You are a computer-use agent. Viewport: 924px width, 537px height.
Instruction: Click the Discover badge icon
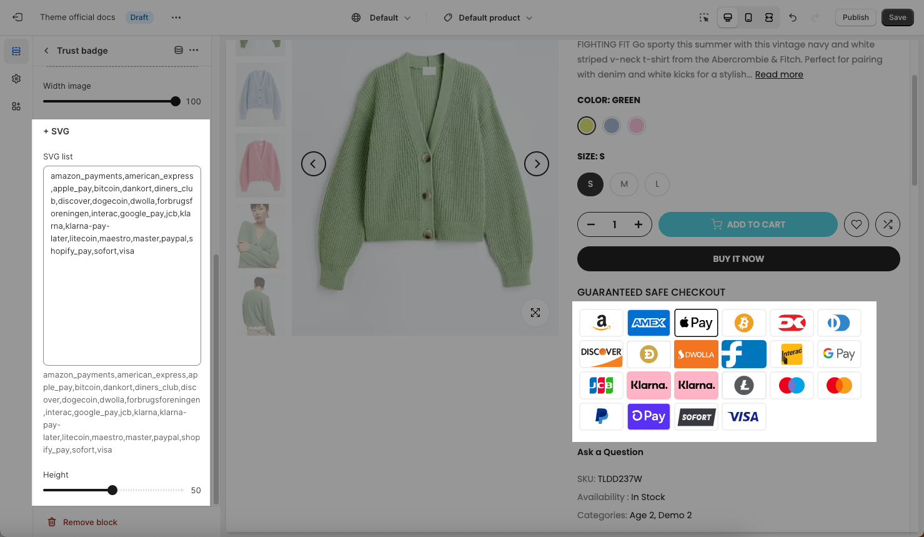(x=601, y=354)
